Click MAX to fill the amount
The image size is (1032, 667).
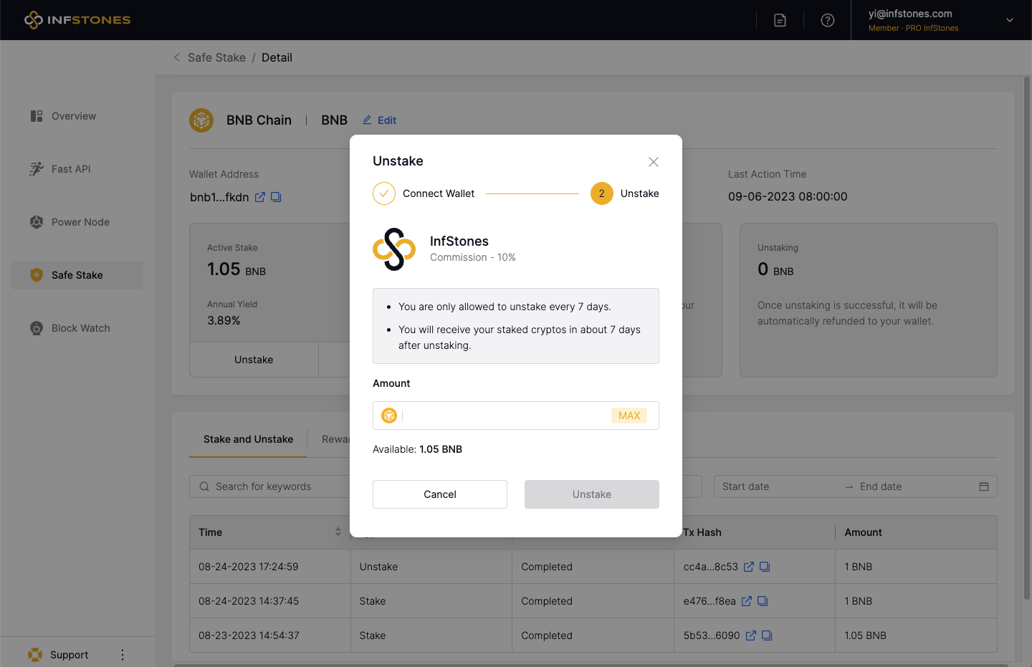pyautogui.click(x=629, y=416)
